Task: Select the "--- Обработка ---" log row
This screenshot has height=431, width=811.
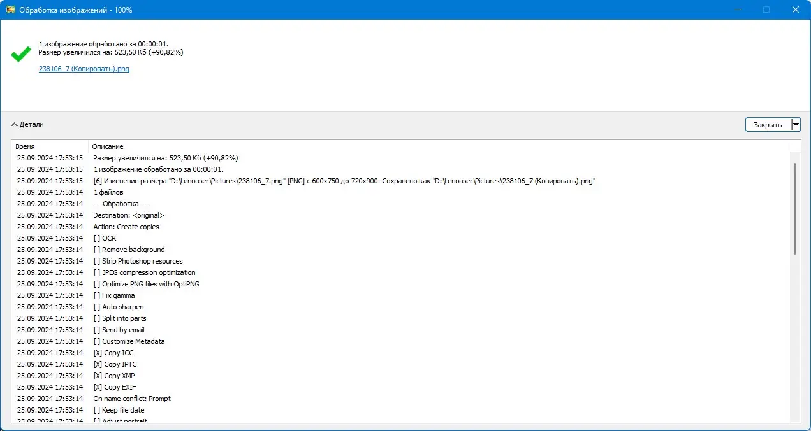Action: [400, 204]
